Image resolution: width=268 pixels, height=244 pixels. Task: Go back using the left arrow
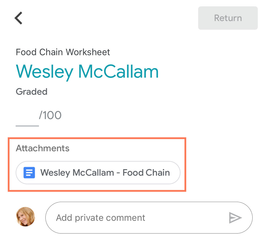tap(18, 18)
